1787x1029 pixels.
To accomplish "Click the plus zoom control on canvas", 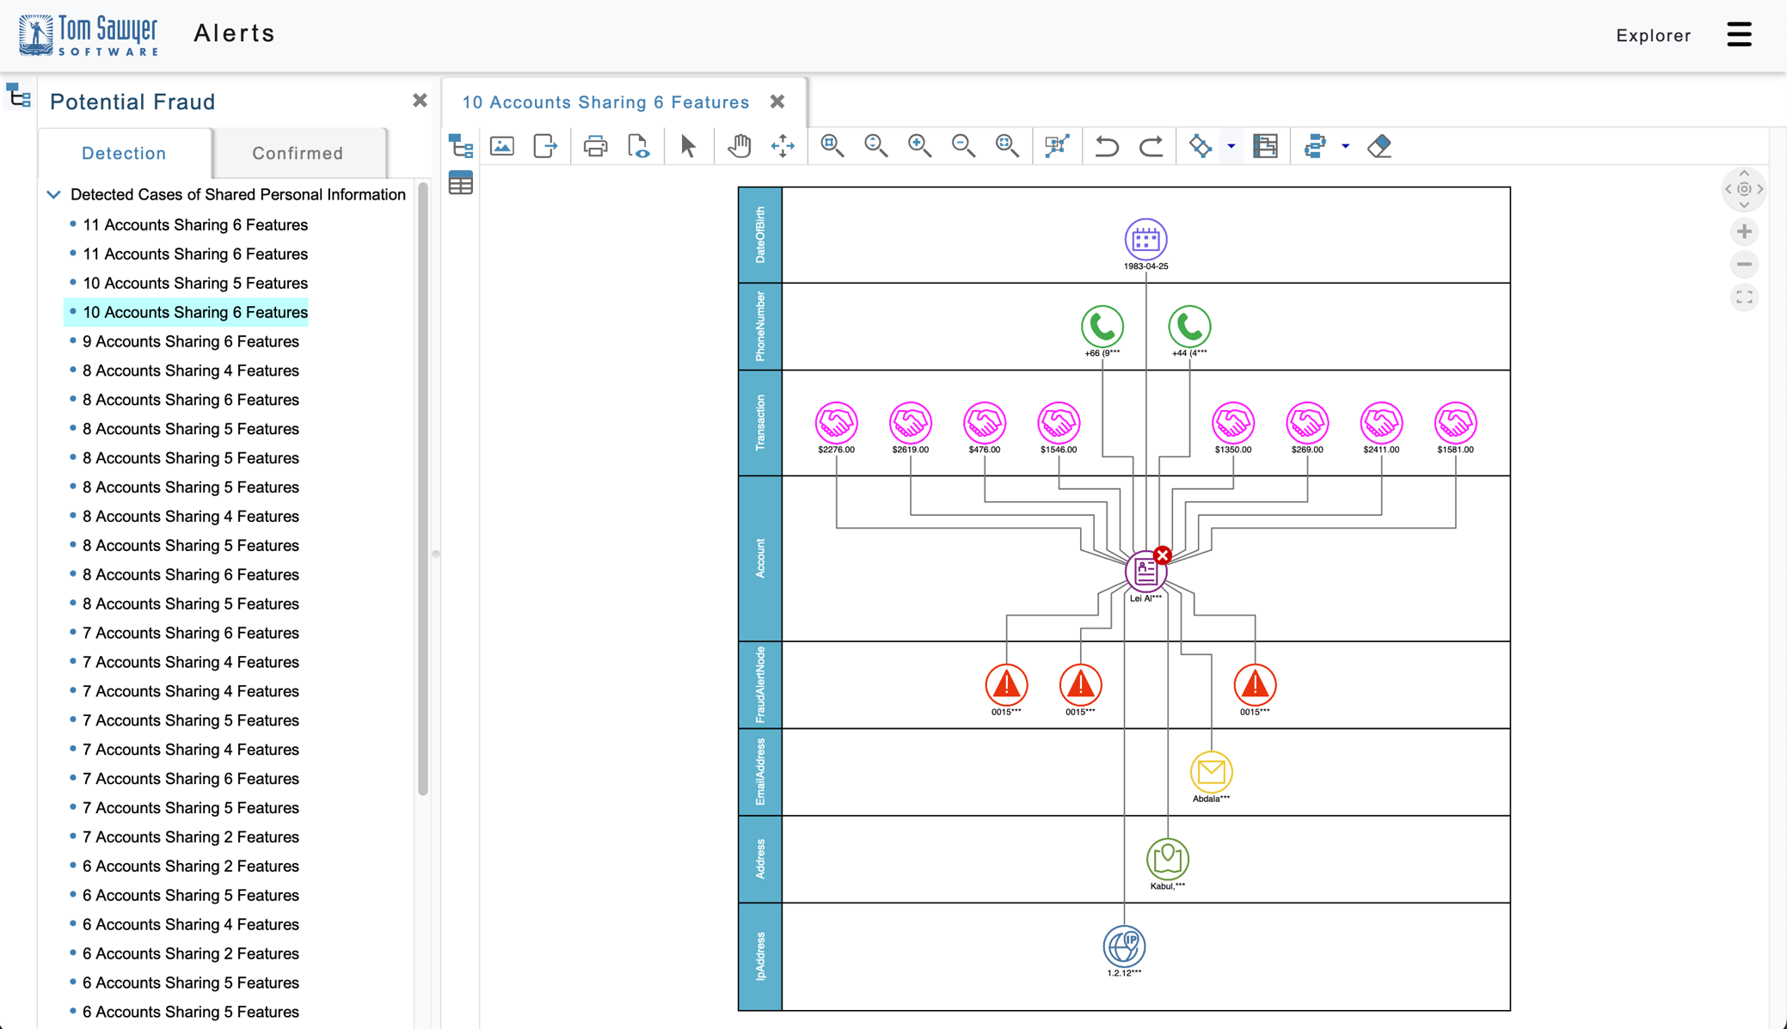I will 1744,231.
